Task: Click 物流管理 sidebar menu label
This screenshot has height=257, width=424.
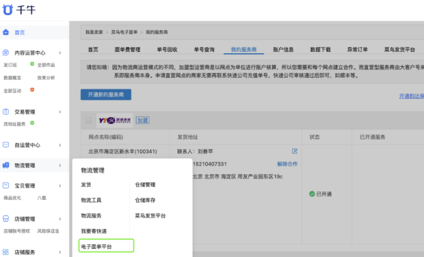Action: click(25, 166)
